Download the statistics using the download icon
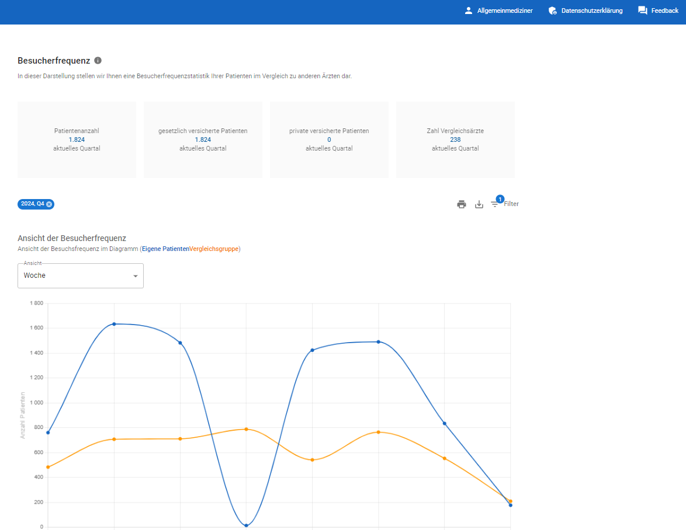This screenshot has height=530, width=686. 479,204
